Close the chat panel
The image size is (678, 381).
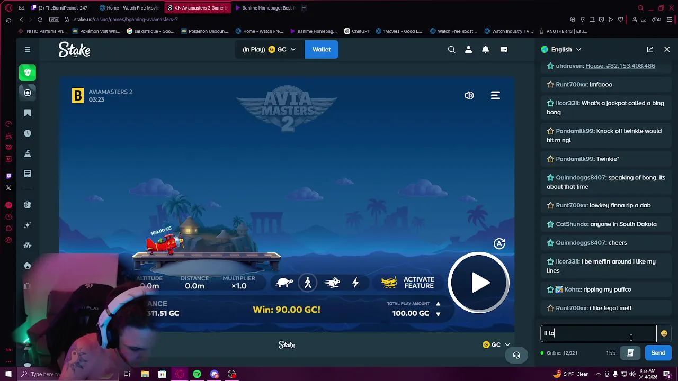pos(667,49)
